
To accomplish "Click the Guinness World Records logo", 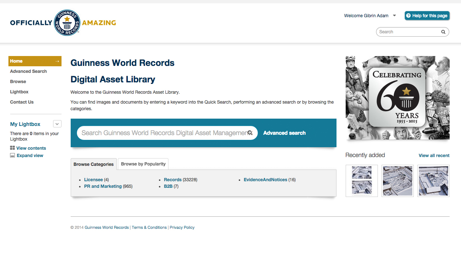I will coord(63,23).
